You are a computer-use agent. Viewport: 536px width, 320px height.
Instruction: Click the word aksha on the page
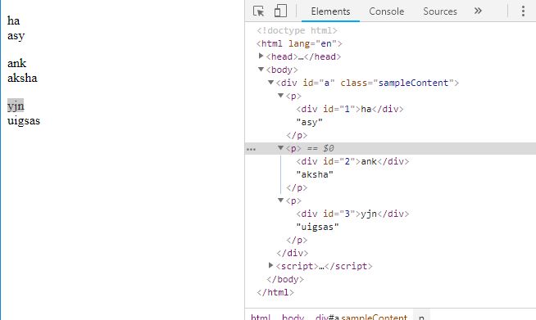tap(22, 78)
